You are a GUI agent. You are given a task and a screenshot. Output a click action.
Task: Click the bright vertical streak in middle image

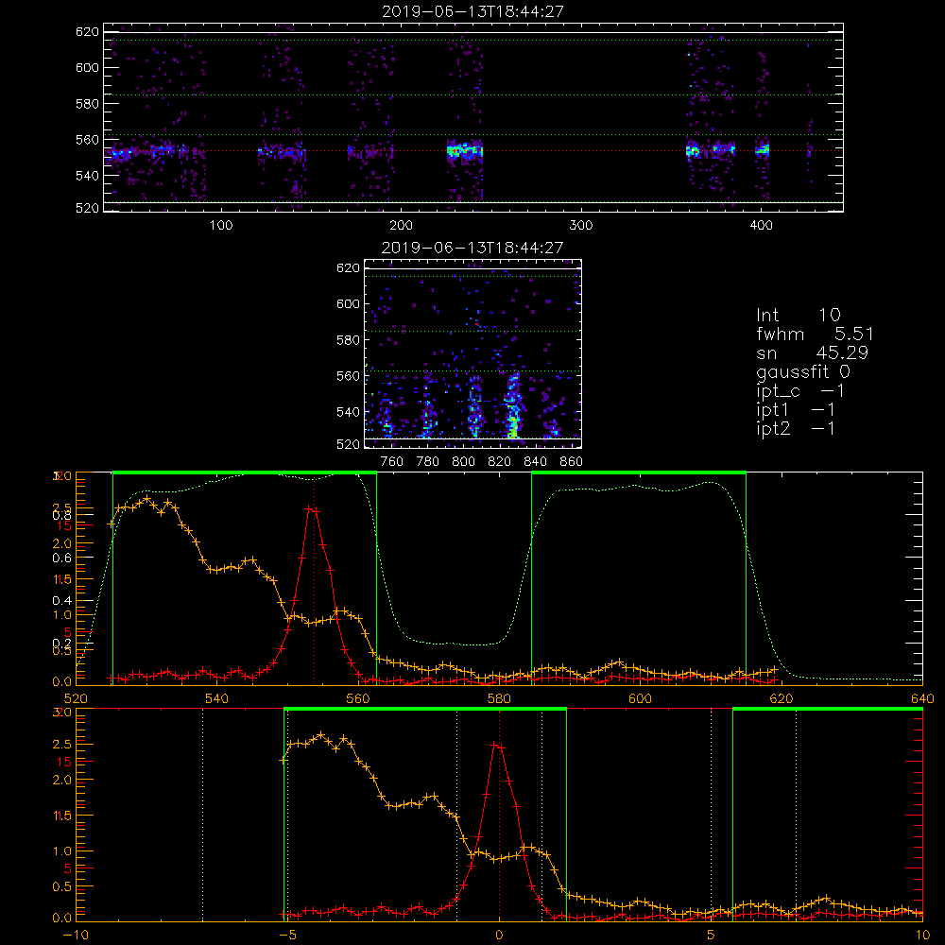pos(513,405)
